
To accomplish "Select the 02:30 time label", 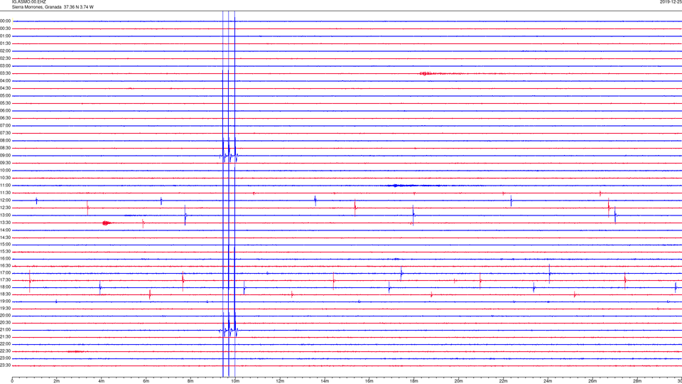I will (5, 58).
